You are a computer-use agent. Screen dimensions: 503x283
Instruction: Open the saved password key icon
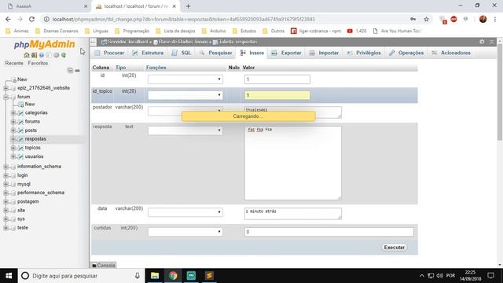pyautogui.click(x=413, y=19)
